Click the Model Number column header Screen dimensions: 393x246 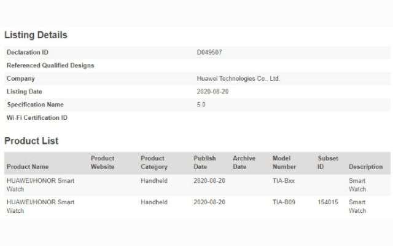coord(284,162)
